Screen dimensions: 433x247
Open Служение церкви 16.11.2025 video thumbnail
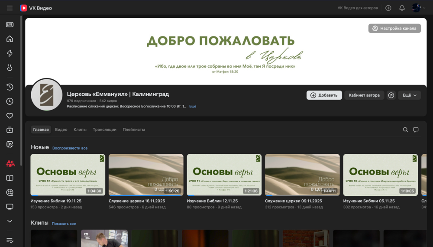146,175
